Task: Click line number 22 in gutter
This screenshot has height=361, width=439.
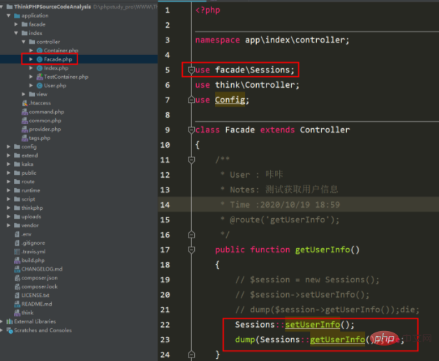Action: [165, 325]
